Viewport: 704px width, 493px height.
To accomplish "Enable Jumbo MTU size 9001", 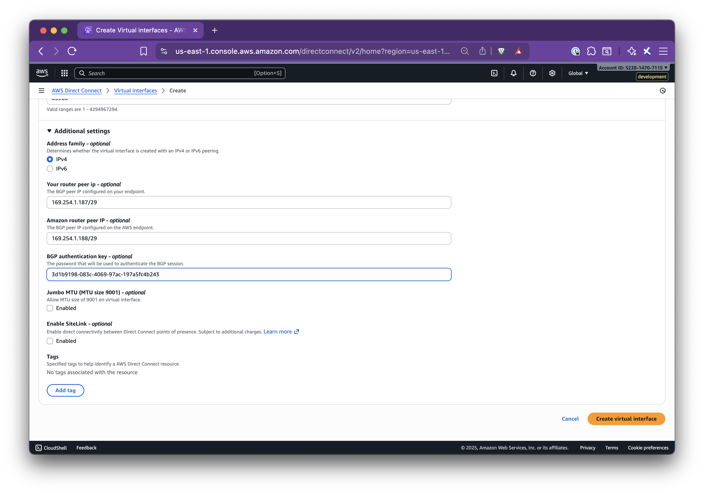I will pyautogui.click(x=50, y=308).
